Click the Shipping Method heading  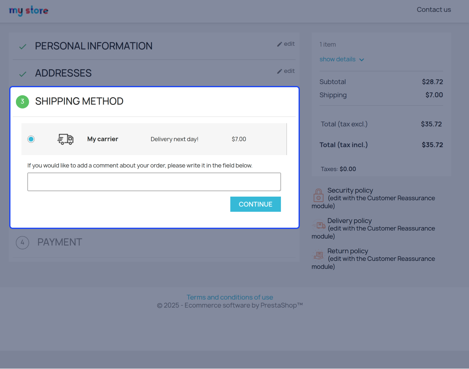pyautogui.click(x=79, y=101)
